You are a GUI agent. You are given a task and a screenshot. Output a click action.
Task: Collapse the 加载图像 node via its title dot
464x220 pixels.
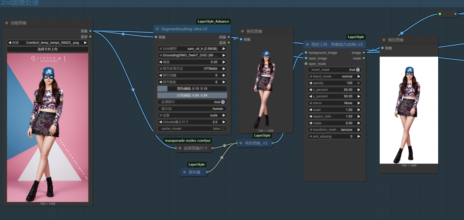6,23
